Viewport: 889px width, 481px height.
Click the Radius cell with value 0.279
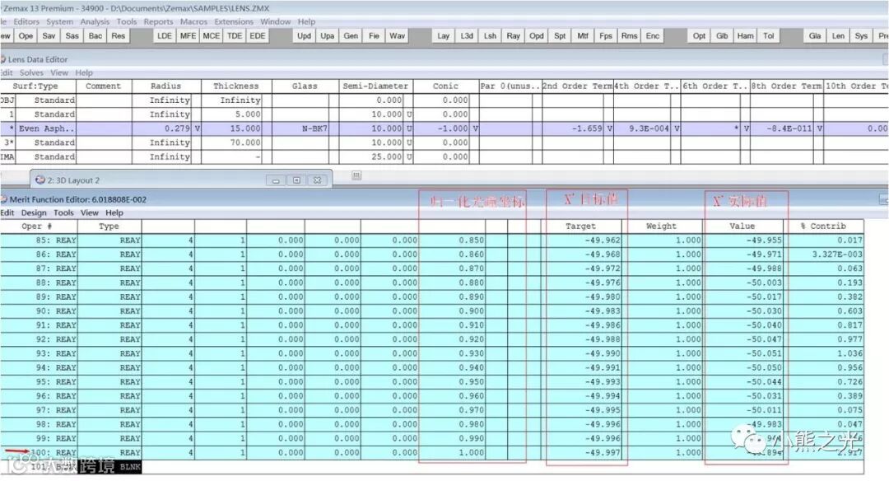(x=163, y=128)
